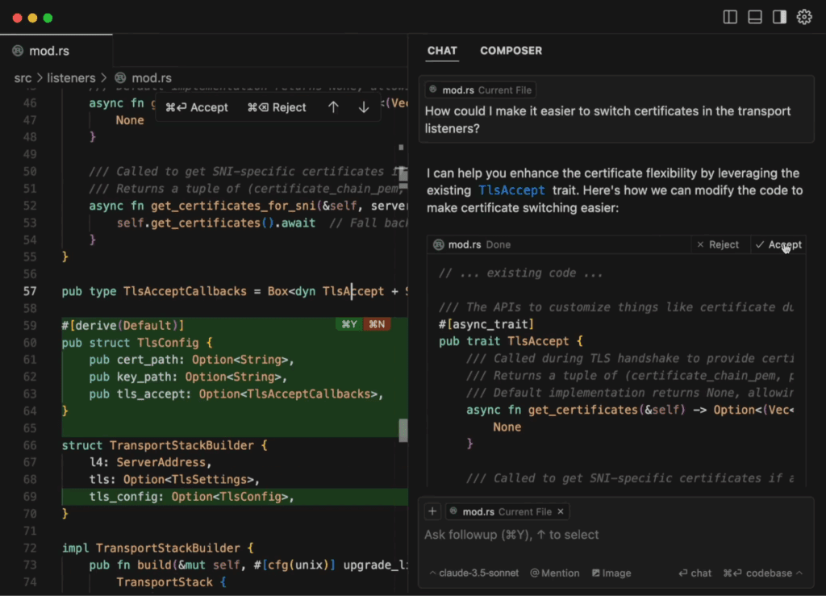
Task: Expand the listeners breadcrumb segment
Action: [71, 78]
